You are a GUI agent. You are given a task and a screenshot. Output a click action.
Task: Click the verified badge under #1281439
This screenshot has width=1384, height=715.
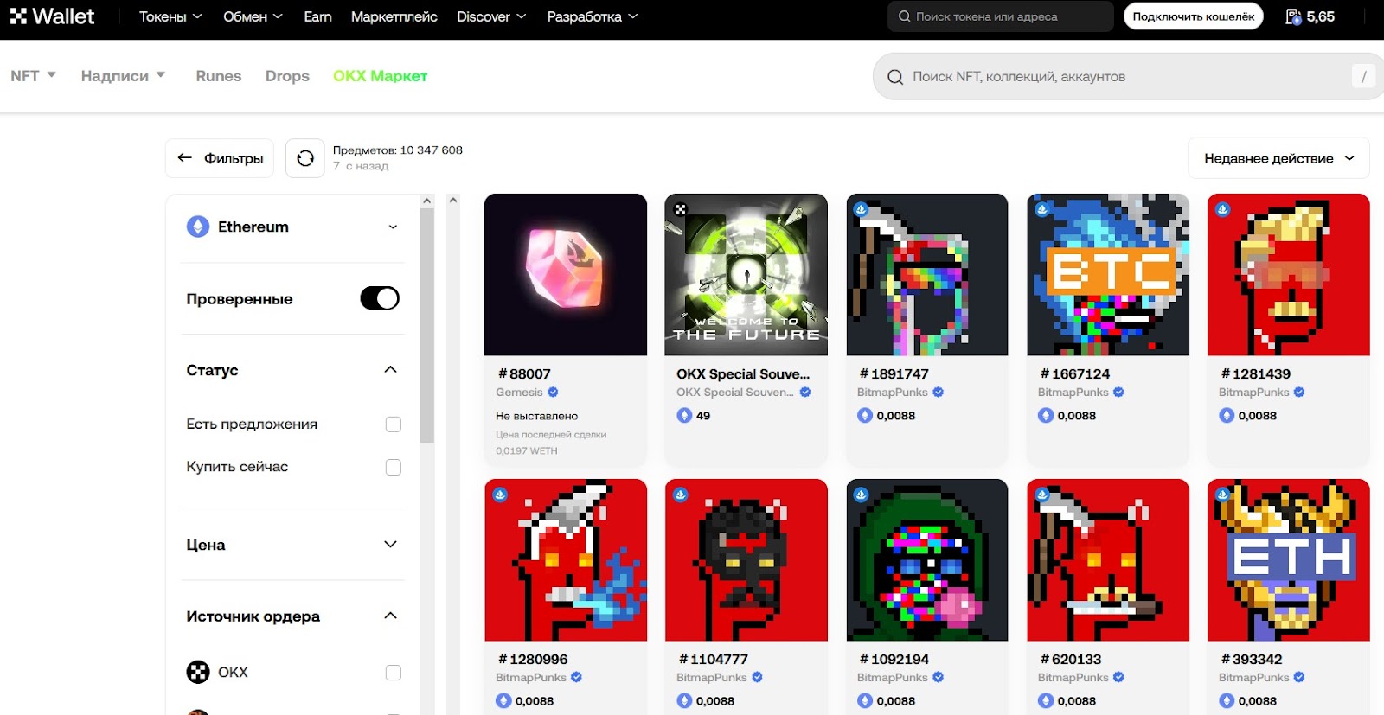pos(1299,393)
